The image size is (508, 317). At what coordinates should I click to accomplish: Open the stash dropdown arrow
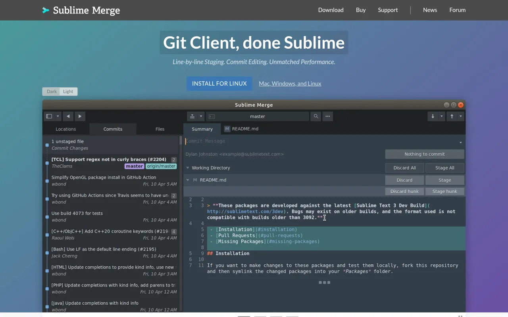point(201,116)
